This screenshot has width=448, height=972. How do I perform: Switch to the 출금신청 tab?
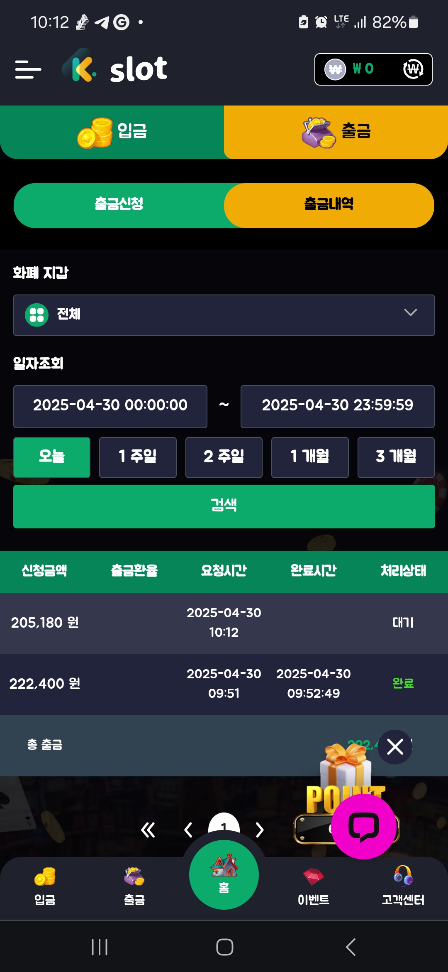tap(119, 205)
